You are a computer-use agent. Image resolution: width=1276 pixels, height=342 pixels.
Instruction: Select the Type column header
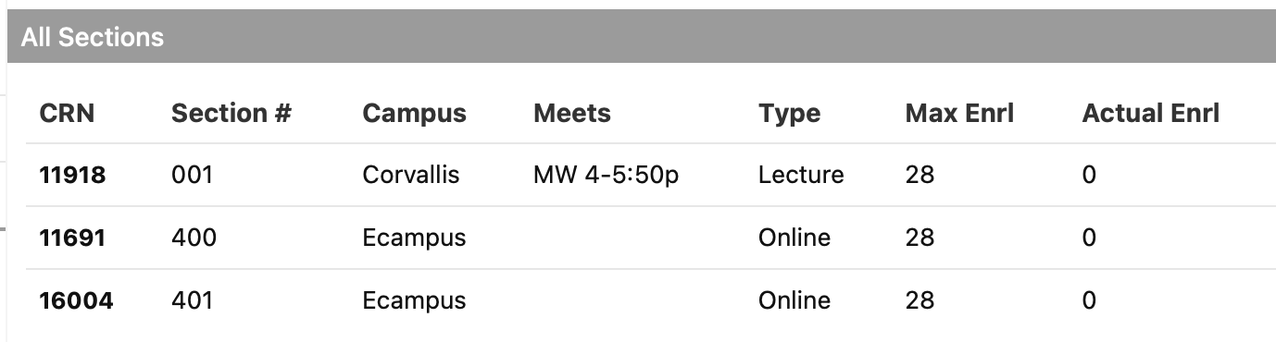click(x=789, y=114)
